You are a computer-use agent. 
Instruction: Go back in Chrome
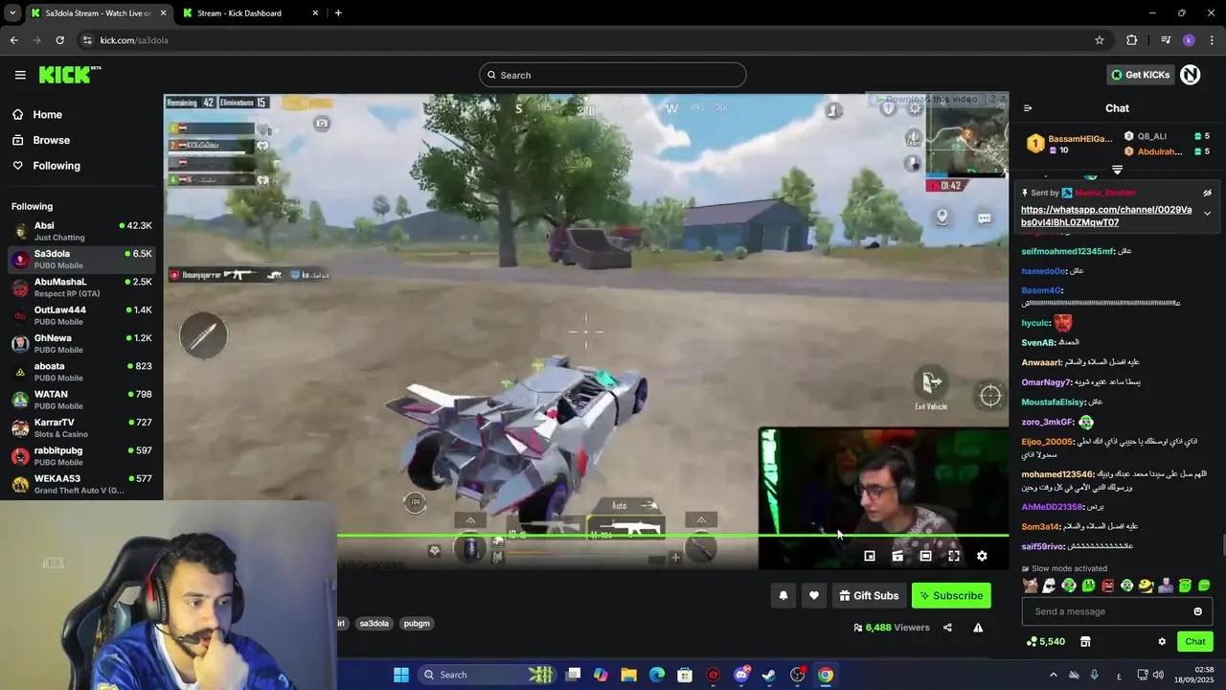[x=13, y=40]
